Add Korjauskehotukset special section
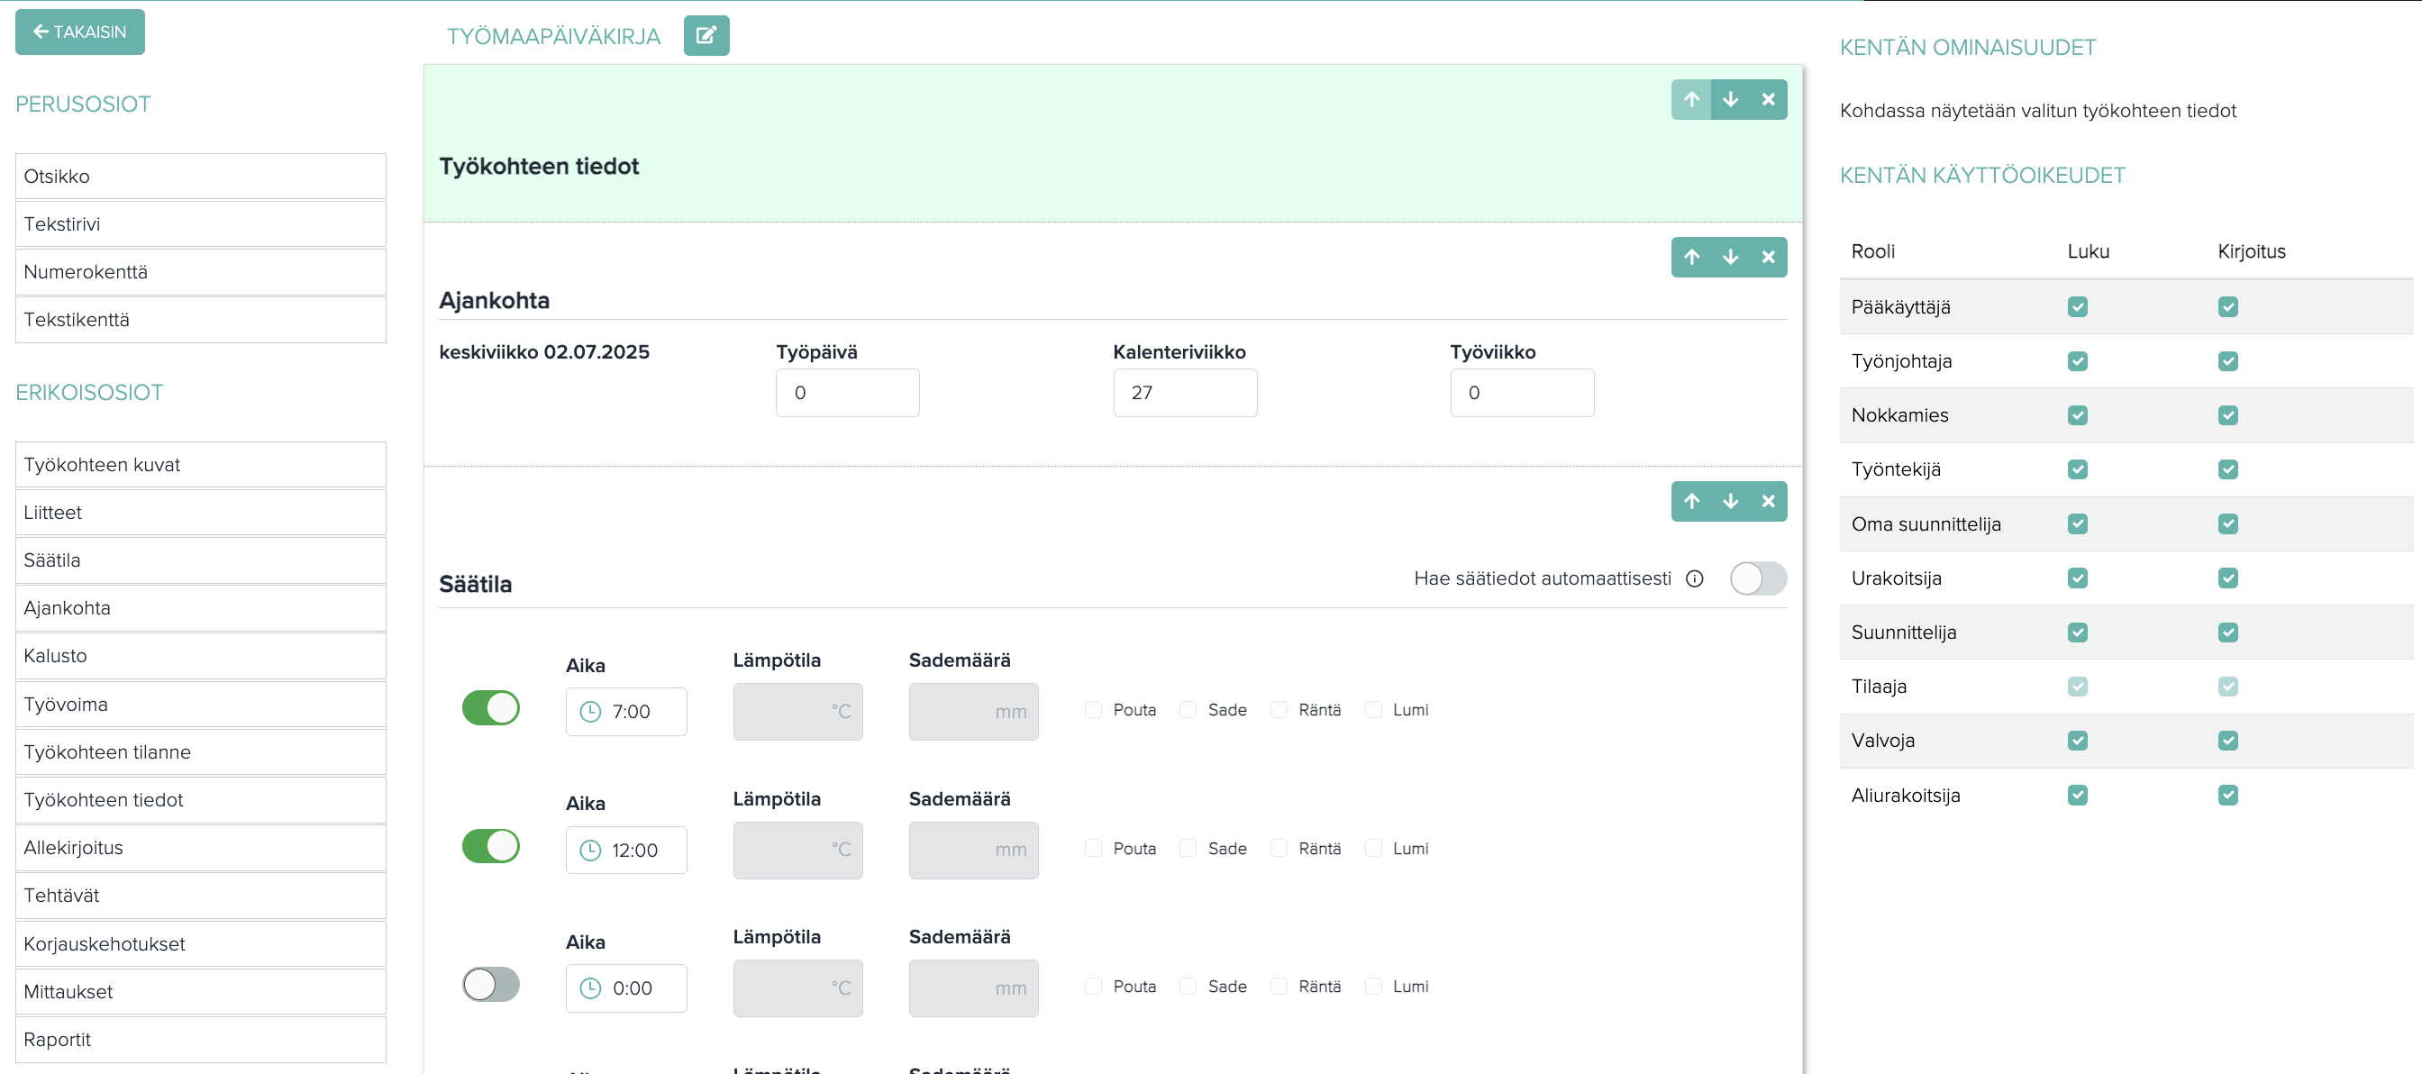Screen dimensions: 2422x1074 pos(200,944)
